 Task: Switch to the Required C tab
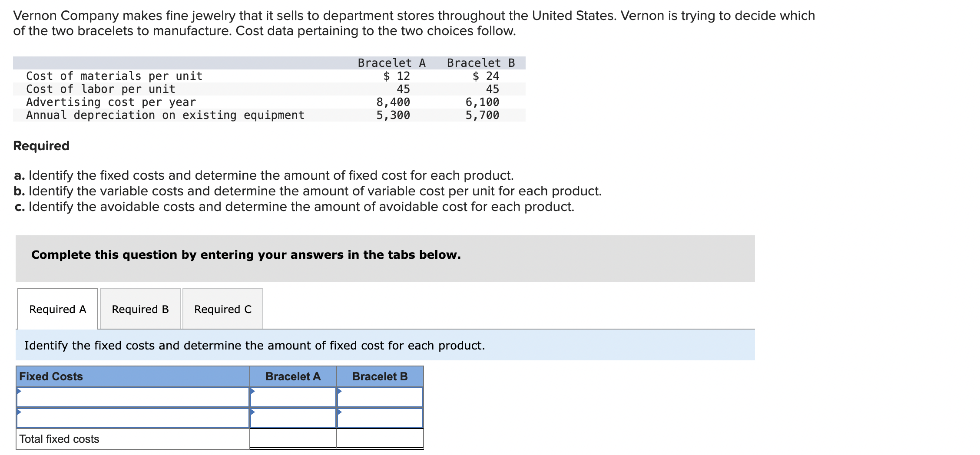[222, 309]
